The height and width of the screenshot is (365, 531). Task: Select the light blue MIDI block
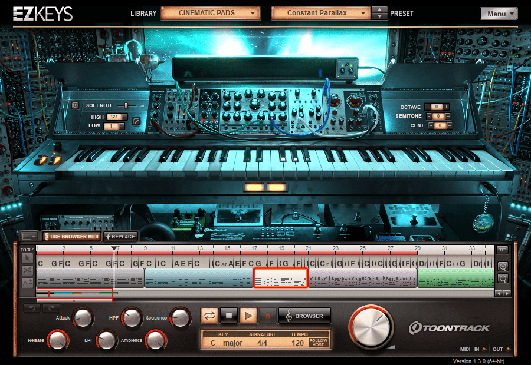(199, 278)
